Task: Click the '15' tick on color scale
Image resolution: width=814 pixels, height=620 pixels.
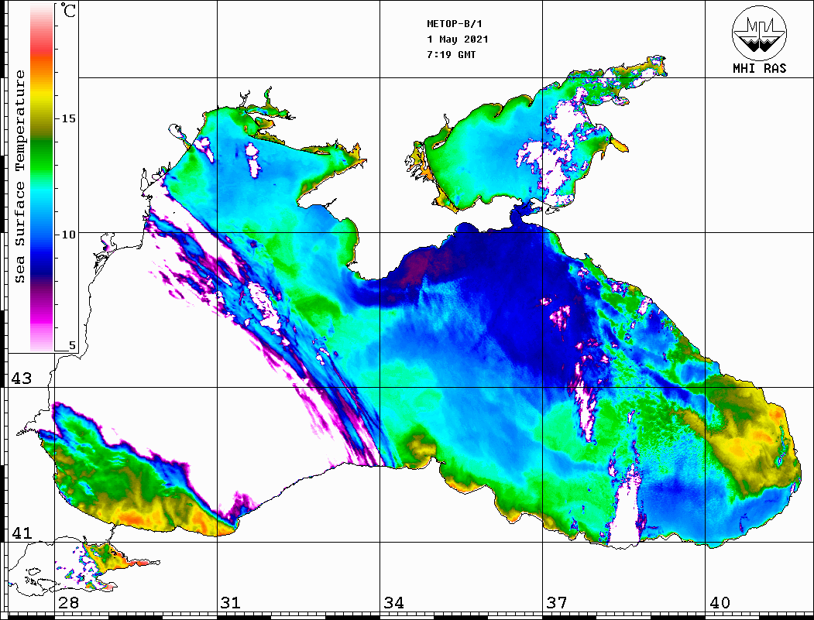Action: [x=68, y=118]
